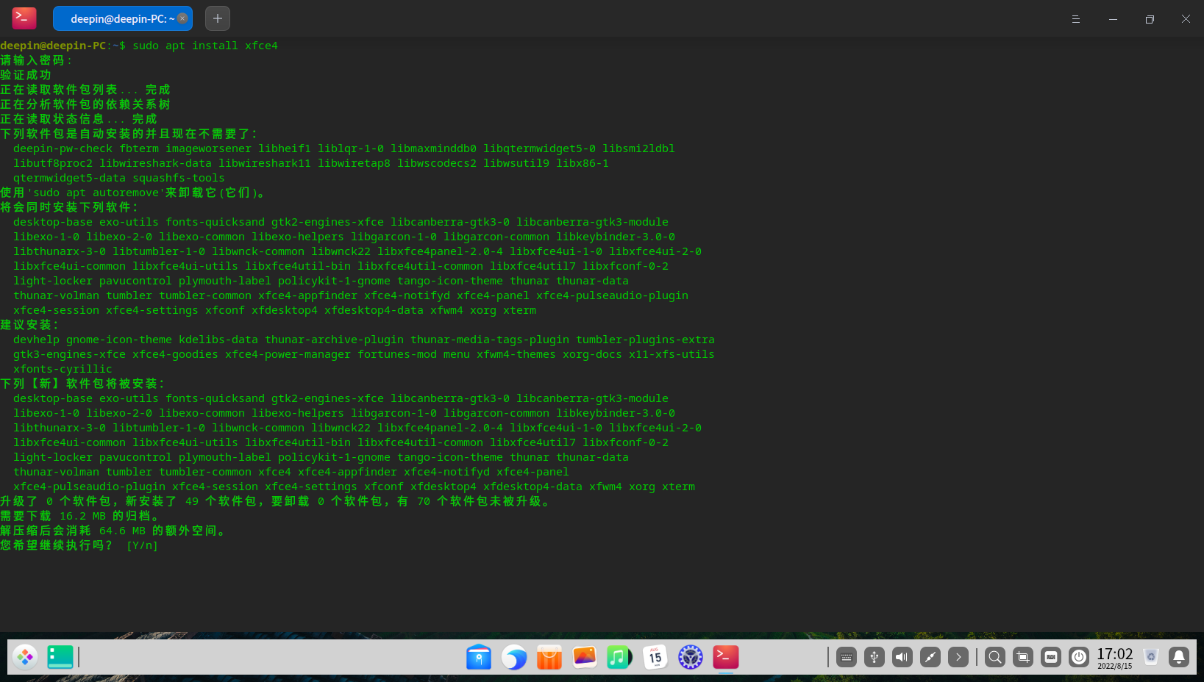Click the 'xfonts-cyrillic' package name
Viewport: 1204px width, 682px height.
63,369
